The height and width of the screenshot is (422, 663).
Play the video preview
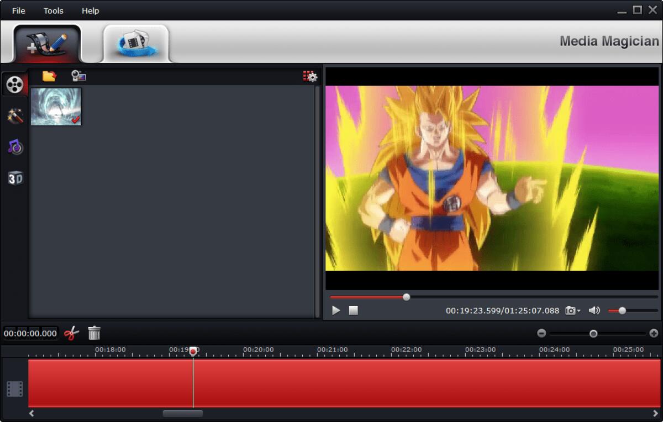click(335, 310)
